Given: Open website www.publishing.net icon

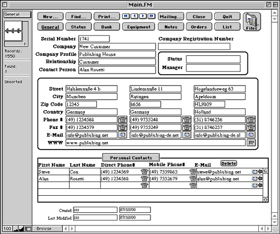Looking at the screenshot, I should click(x=251, y=143).
